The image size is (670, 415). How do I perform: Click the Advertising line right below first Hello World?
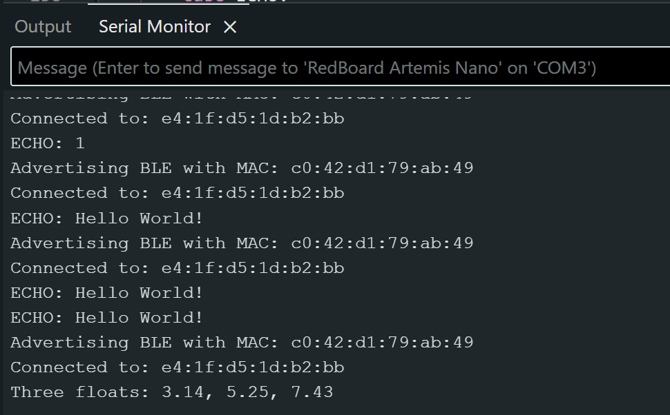[242, 243]
